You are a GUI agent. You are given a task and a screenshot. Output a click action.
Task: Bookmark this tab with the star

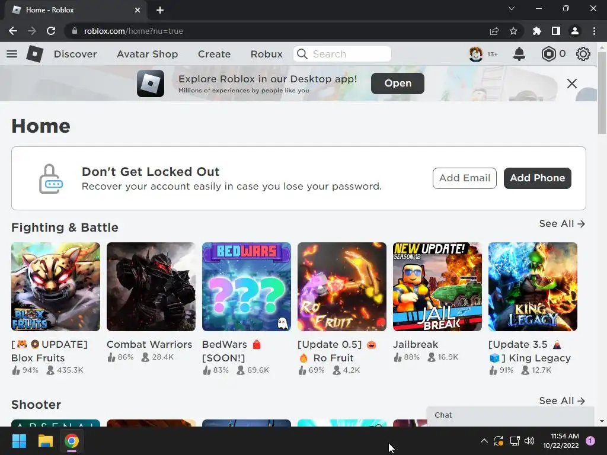click(513, 31)
